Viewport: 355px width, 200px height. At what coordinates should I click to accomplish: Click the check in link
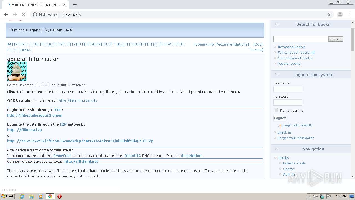click(284, 132)
